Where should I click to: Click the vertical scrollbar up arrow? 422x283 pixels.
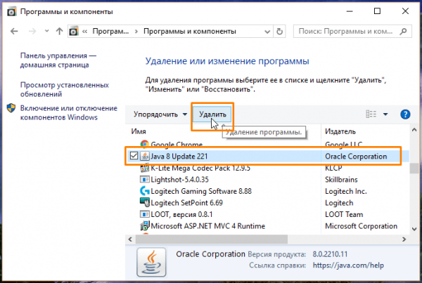tap(414, 130)
